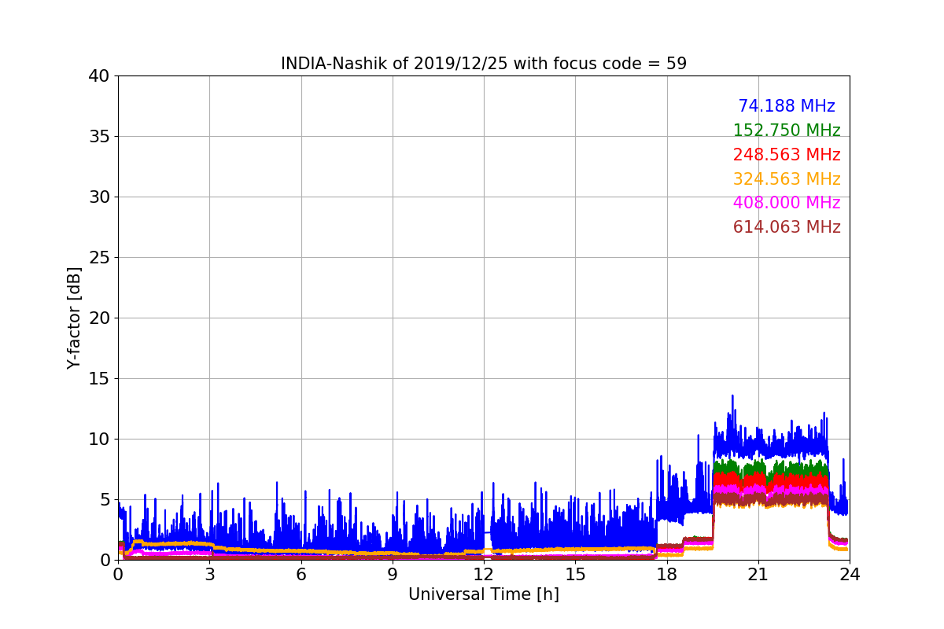This screenshot has height=629, width=944.
Task: Click the 'Universal Time [h]' axis label
Action: (484, 595)
